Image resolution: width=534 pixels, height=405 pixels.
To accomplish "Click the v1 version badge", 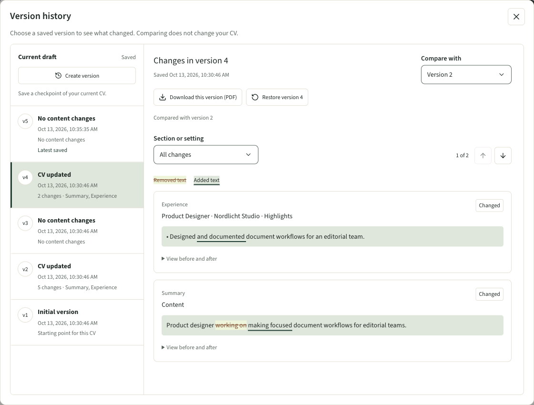I will (25, 315).
